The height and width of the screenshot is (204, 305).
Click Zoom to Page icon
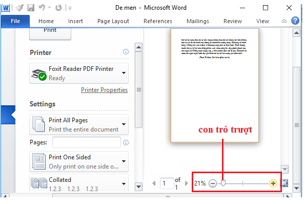[x=284, y=183]
